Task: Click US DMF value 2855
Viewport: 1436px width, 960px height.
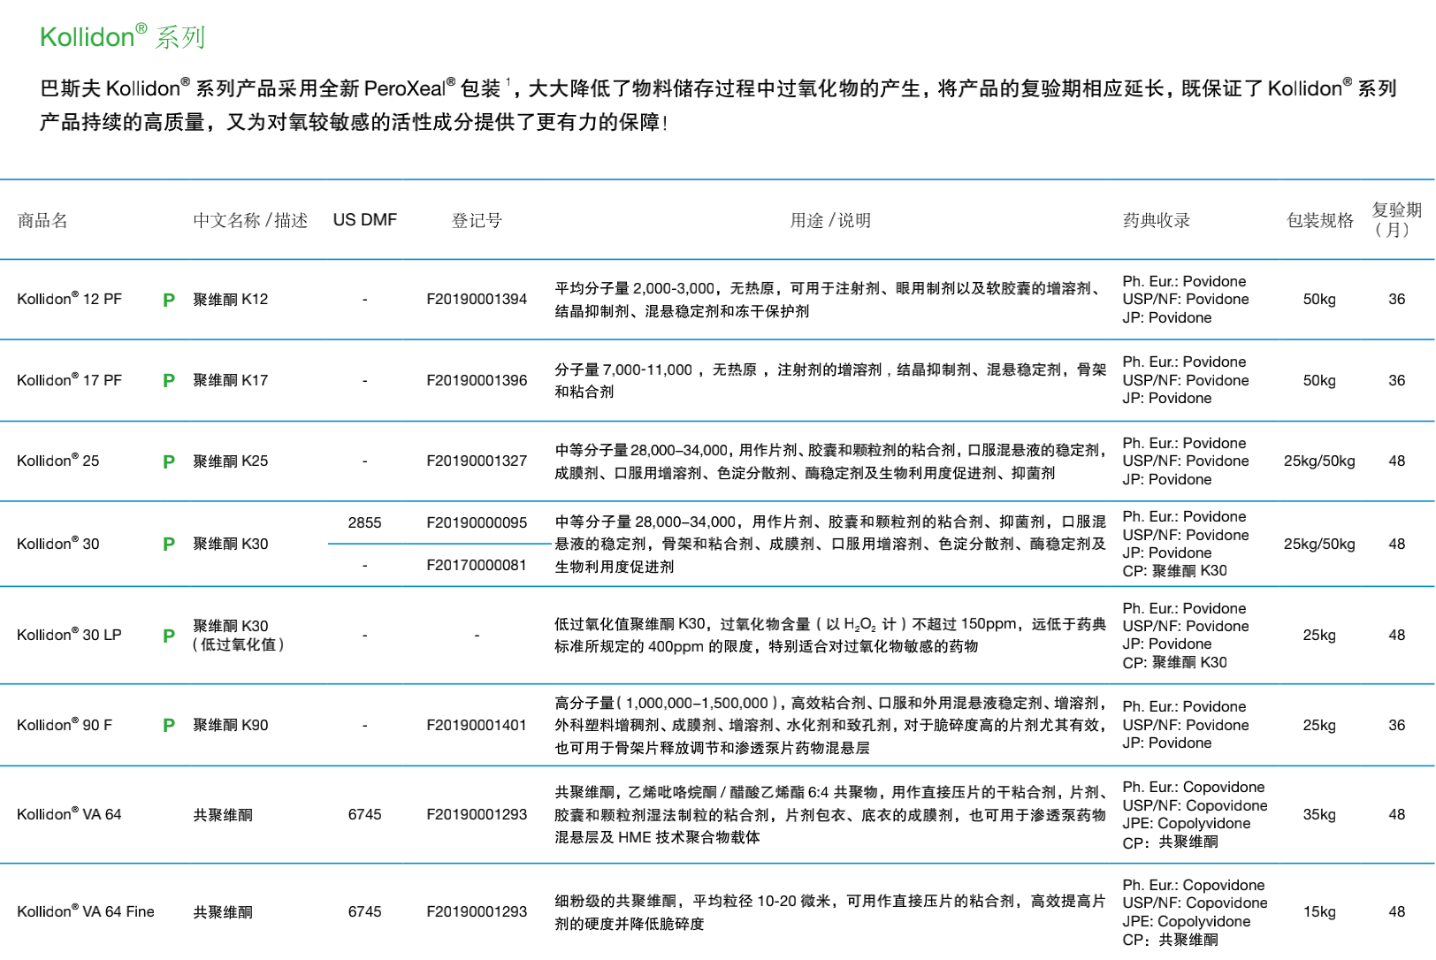Action: [x=365, y=522]
